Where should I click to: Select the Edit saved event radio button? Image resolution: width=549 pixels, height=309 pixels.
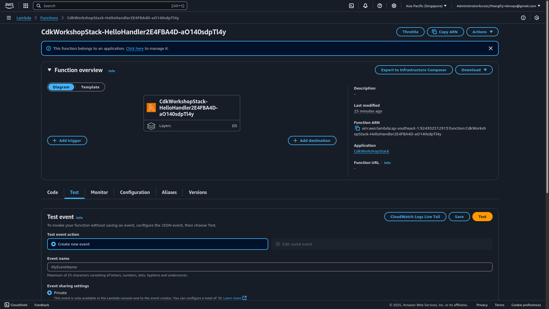(278, 244)
